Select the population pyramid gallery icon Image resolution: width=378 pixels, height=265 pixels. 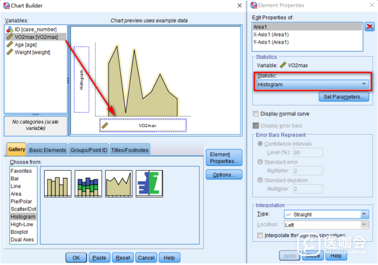coord(149,184)
